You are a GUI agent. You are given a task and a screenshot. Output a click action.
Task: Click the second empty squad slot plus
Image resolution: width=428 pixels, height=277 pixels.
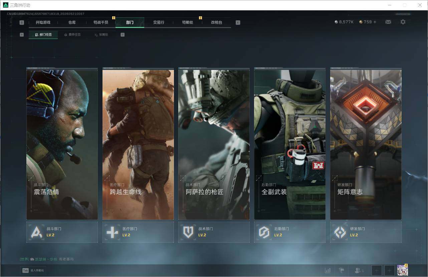[389, 270]
